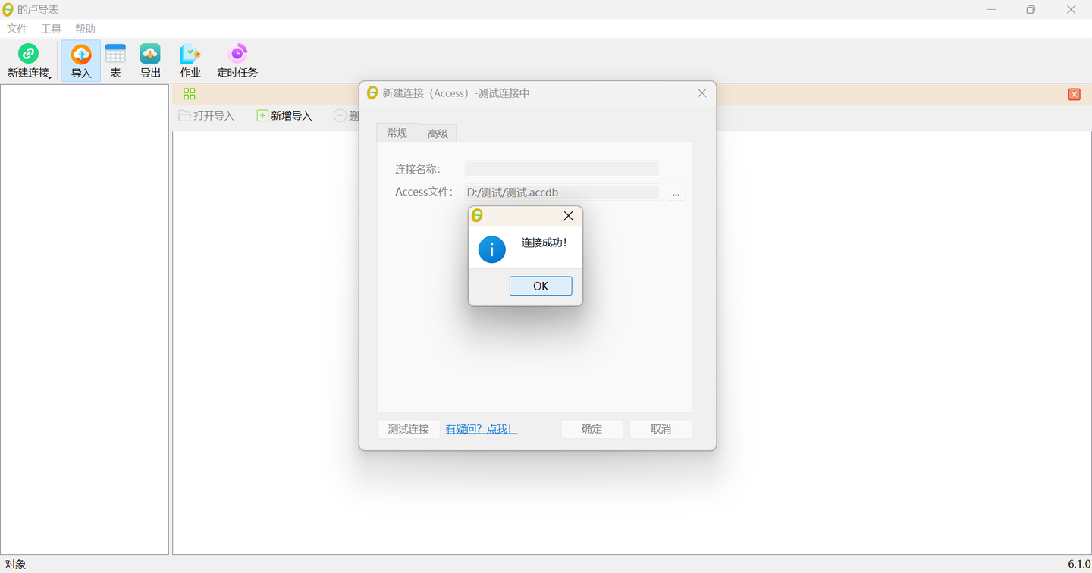Click the 导出 toolbar icon
1092x573 pixels.
pyautogui.click(x=150, y=61)
